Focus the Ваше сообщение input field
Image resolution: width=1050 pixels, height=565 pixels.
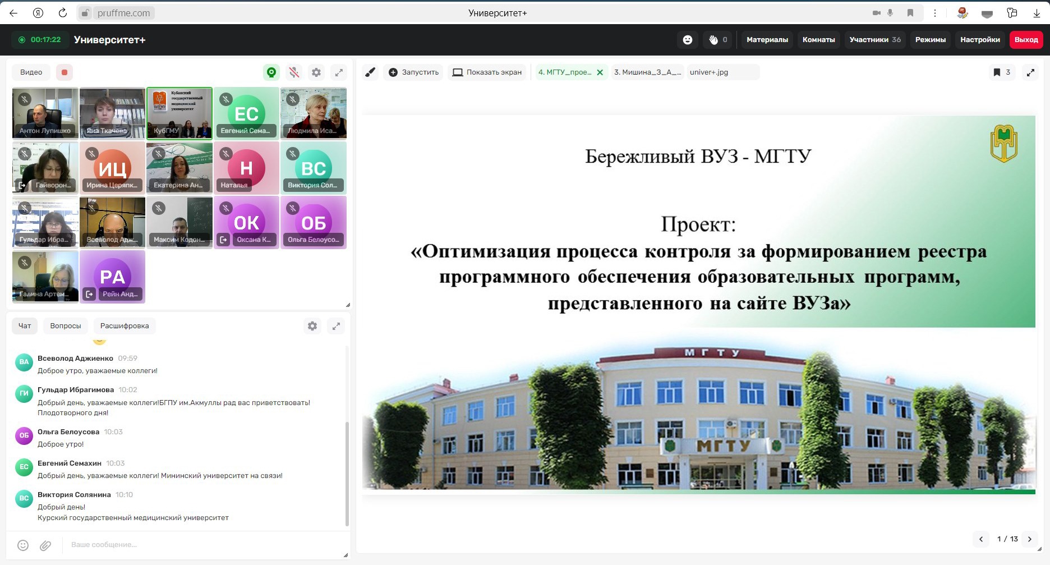[202, 545]
